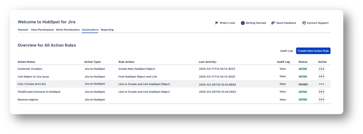The image size is (363, 134).
Task: View audit log for Link / Create and Link
Action: click(283, 84)
